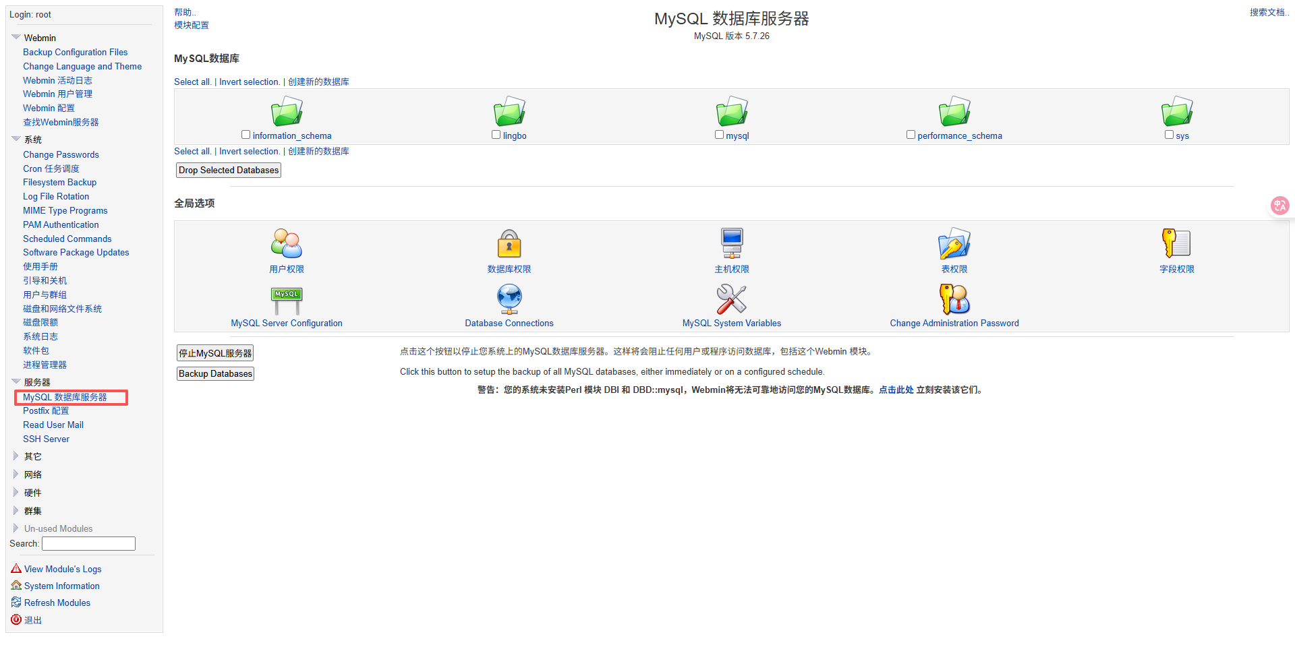Click the warning icon beside View Module's Logs
Image resolution: width=1295 pixels, height=645 pixels.
[x=16, y=568]
